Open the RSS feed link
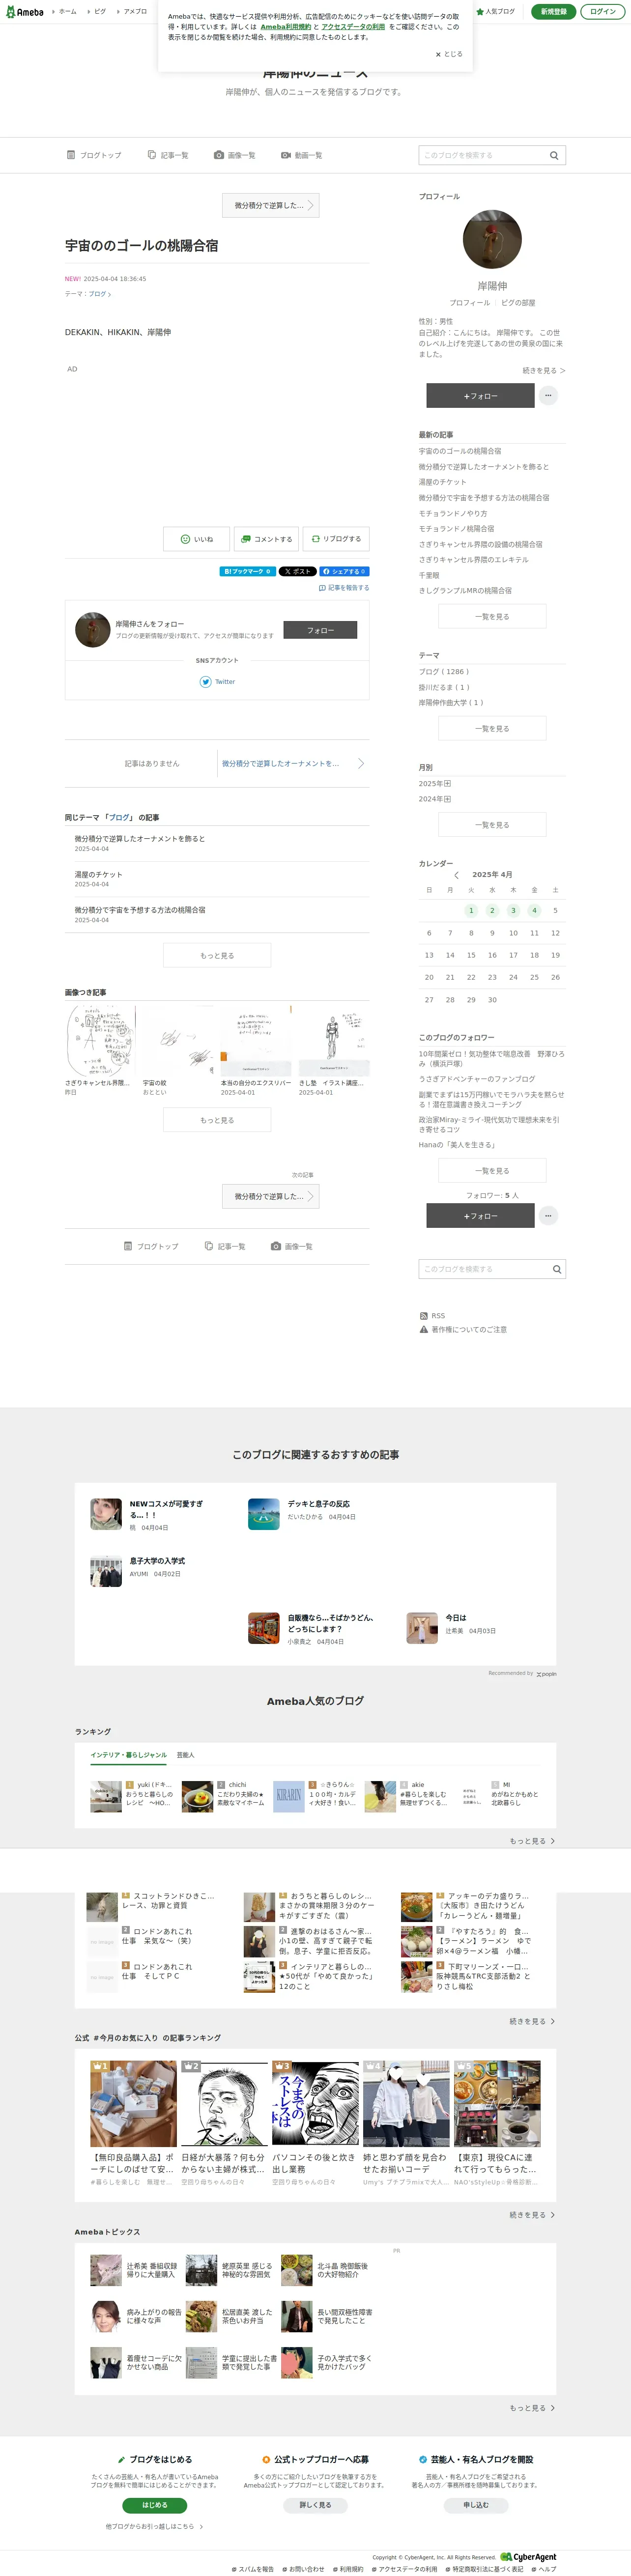The width and height of the screenshot is (631, 2576). pos(433,1316)
